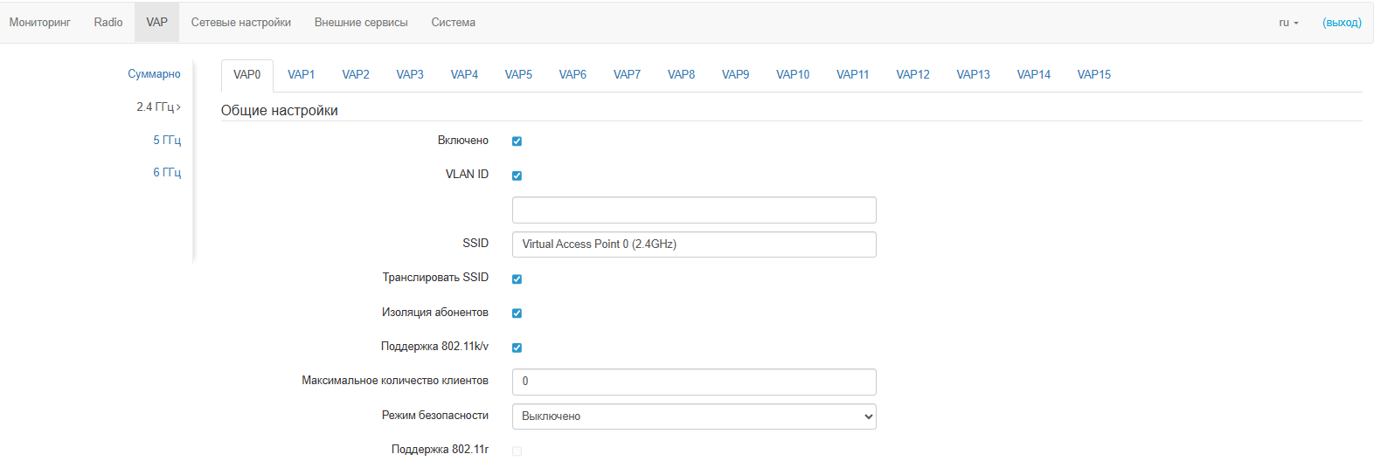Uncheck Поддержка 802.11k/v checkbox
The image size is (1374, 468).
(x=517, y=348)
